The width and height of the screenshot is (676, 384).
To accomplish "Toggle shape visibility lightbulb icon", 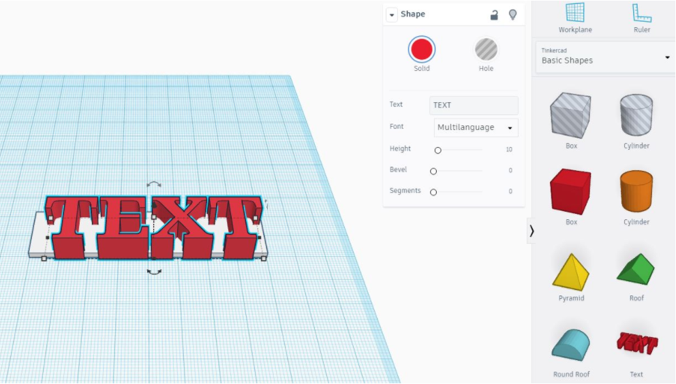I will click(512, 15).
